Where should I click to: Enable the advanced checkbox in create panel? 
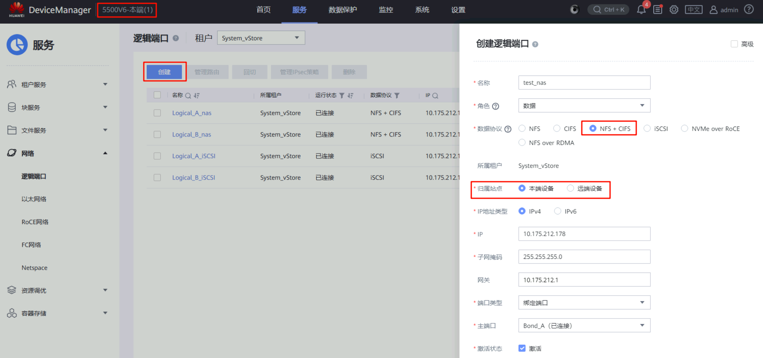734,44
